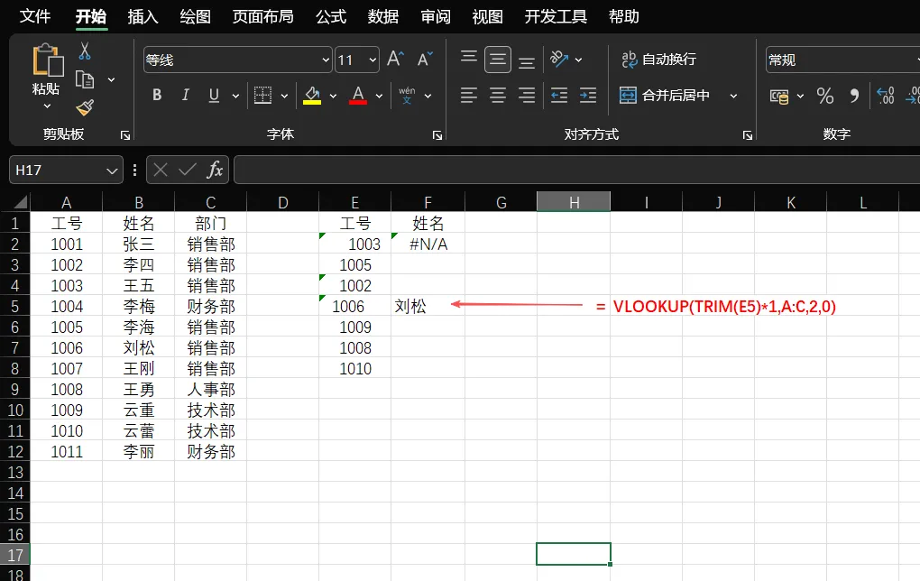Click the formula bar input
920x581 pixels.
click(576, 171)
